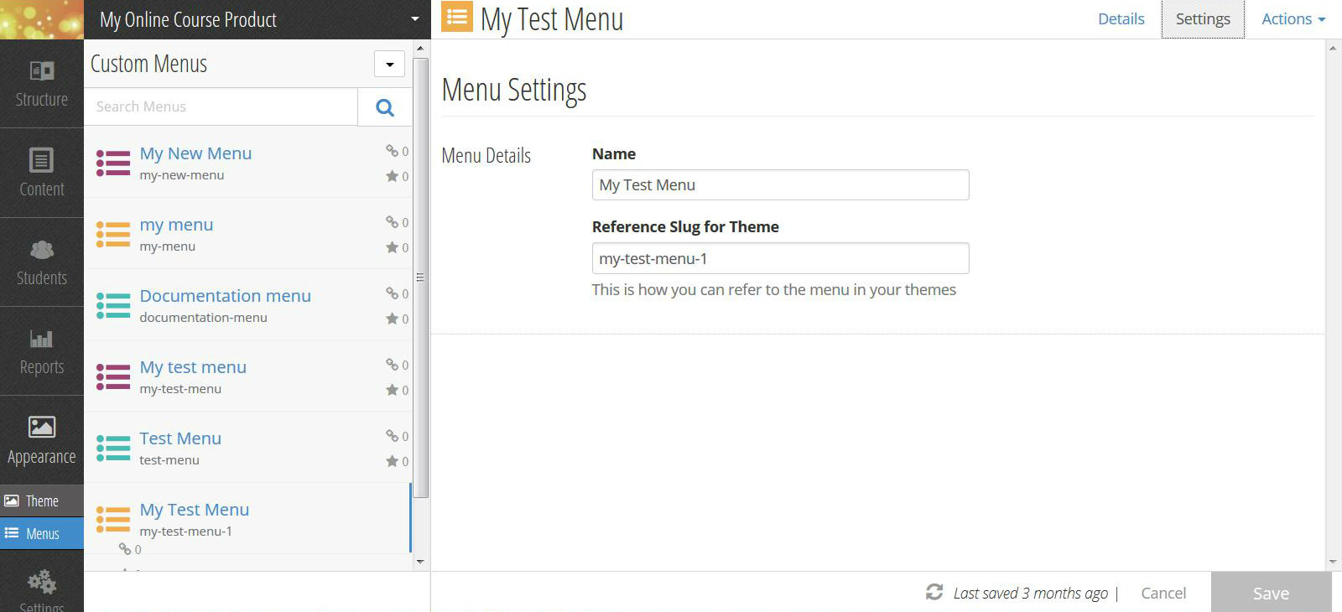Open the Actions dropdown menu
Image resolution: width=1342 pixels, height=612 pixels.
pos(1293,19)
